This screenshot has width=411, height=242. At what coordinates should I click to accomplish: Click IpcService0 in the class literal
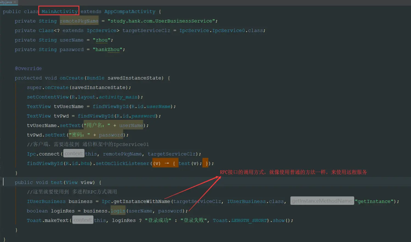point(229,31)
